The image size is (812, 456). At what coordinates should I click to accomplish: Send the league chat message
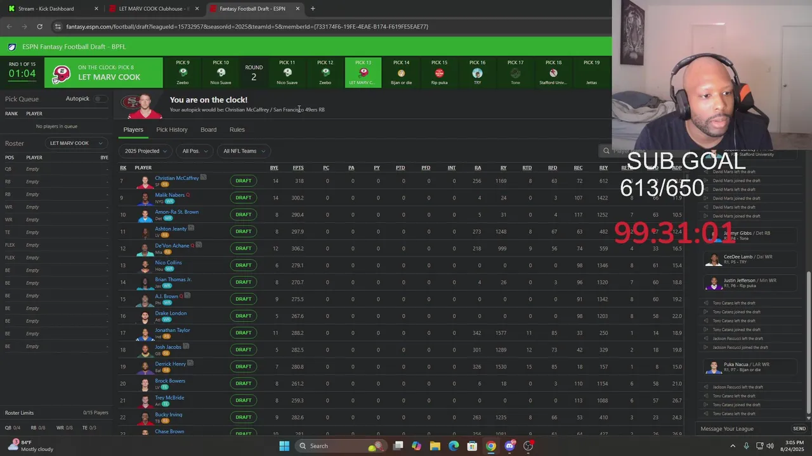[x=799, y=429]
